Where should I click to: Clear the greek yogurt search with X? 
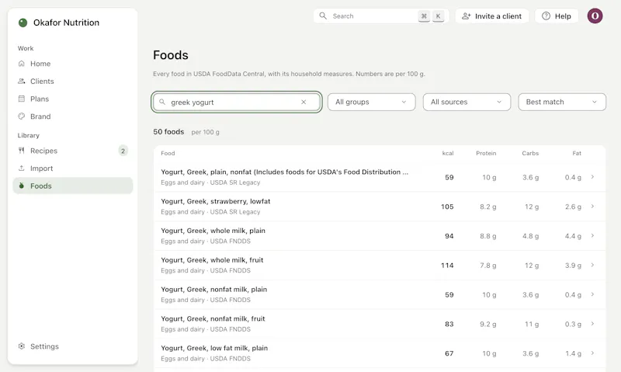tap(304, 102)
